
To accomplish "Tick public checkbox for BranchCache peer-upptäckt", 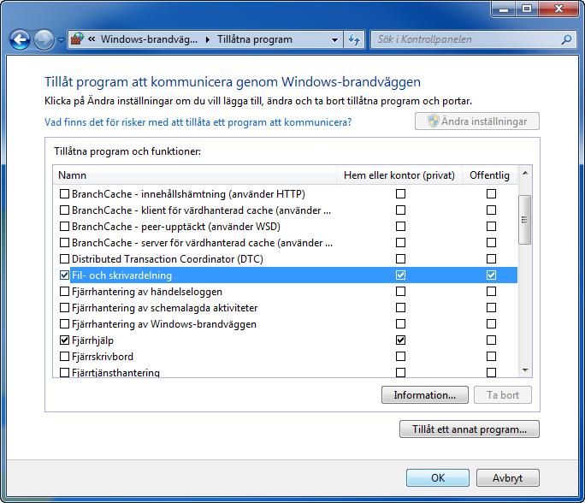I will pyautogui.click(x=492, y=227).
